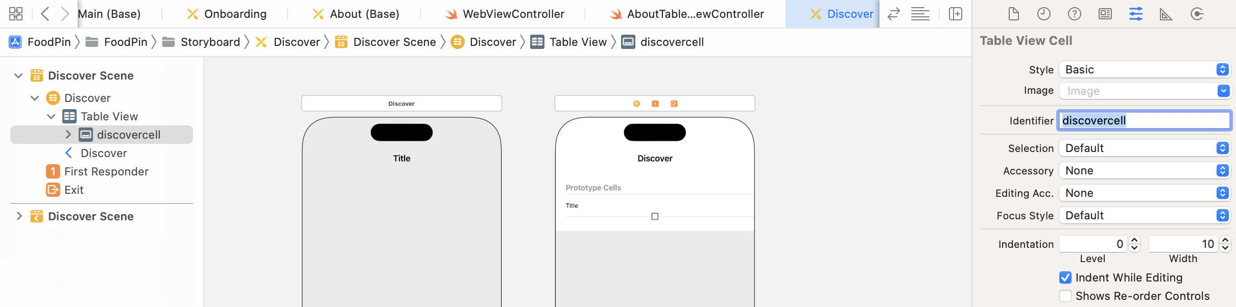Image resolution: width=1236 pixels, height=307 pixels.
Task: Show related items with the grid icon
Action: [x=15, y=14]
